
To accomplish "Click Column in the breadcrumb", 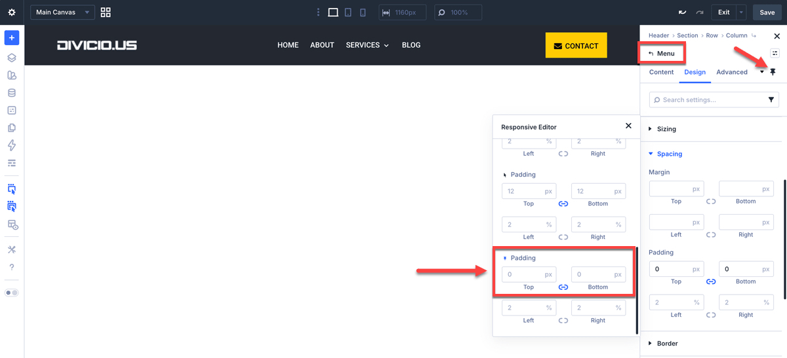I will [737, 35].
